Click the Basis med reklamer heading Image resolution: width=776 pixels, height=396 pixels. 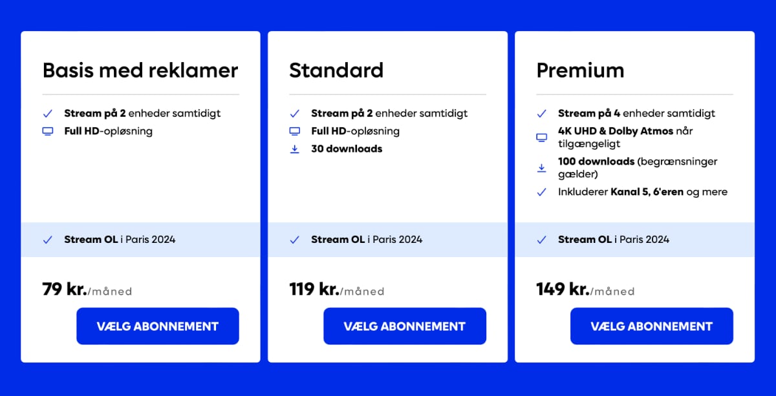click(x=140, y=70)
